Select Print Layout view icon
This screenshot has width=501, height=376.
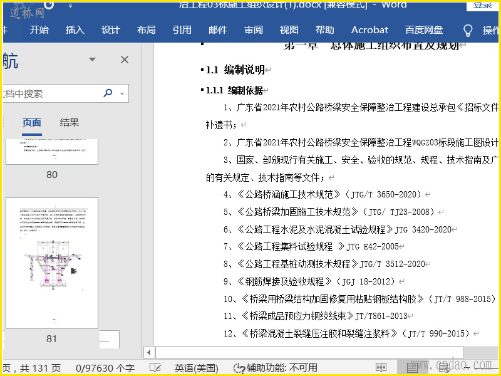pos(412,367)
